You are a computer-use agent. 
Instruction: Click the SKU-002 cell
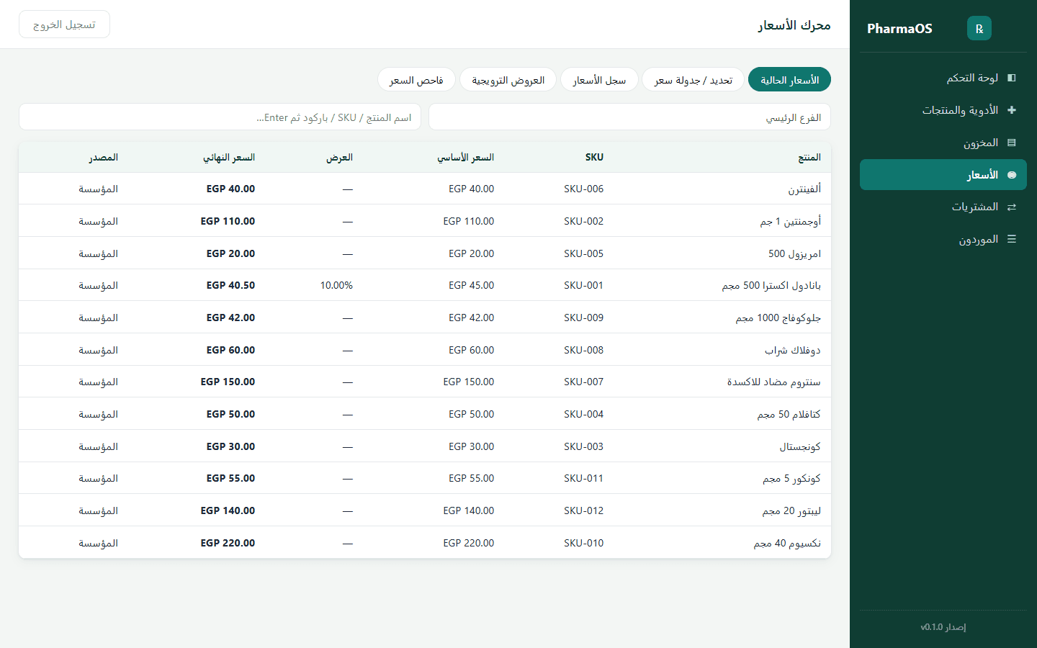(584, 221)
